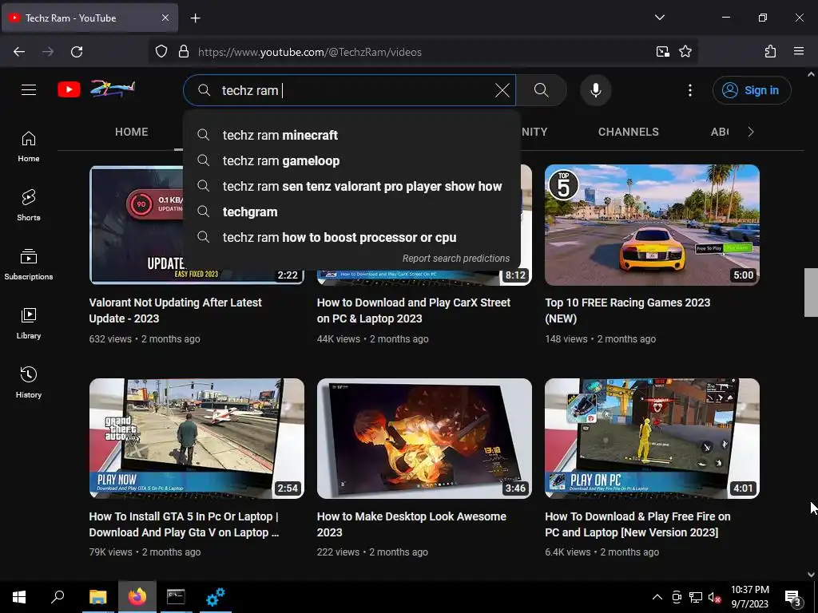
Task: Switch to the CHANNELS tab
Action: tap(628, 132)
